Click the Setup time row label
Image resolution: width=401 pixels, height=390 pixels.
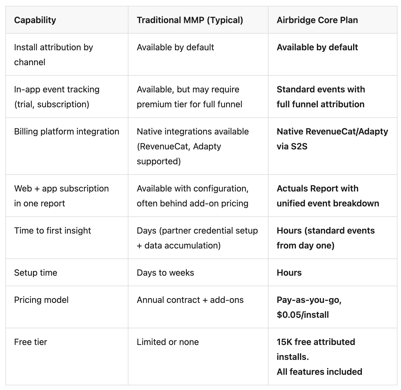coord(36,272)
